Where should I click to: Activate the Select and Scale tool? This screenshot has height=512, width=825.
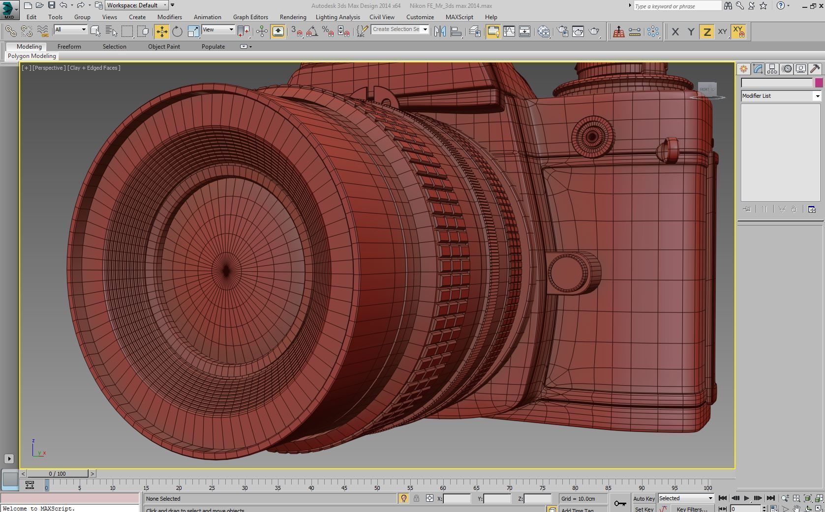click(x=193, y=31)
